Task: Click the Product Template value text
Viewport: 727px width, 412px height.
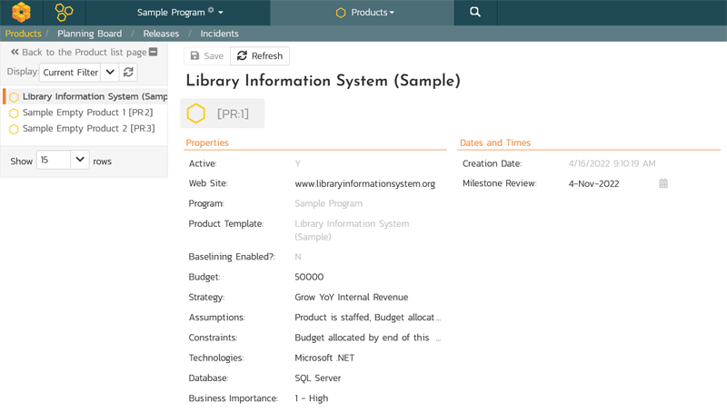Action: [x=352, y=231]
